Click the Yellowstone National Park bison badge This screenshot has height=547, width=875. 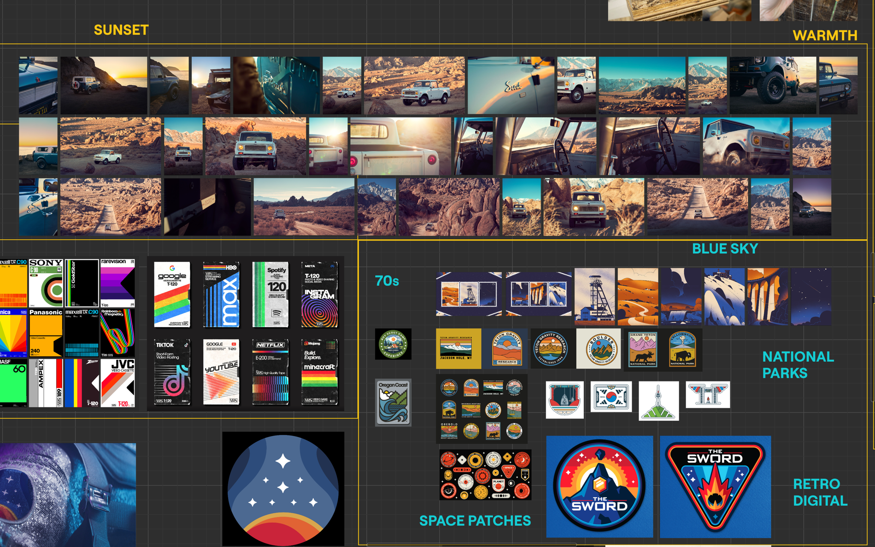click(682, 350)
